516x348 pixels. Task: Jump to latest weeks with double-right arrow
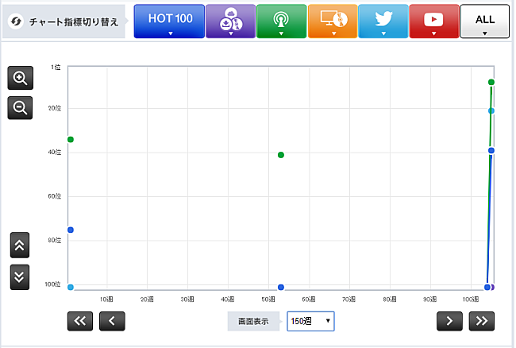[x=481, y=321]
